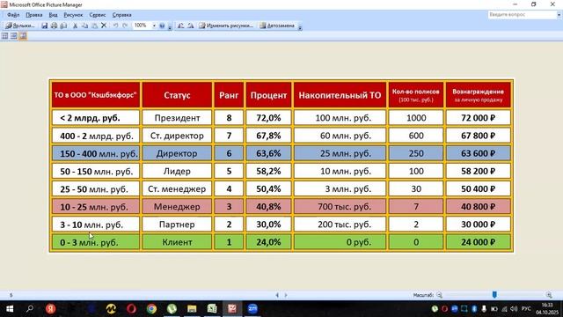Expand the options arrow after Автозамена
563x317 pixels.
[300, 26]
